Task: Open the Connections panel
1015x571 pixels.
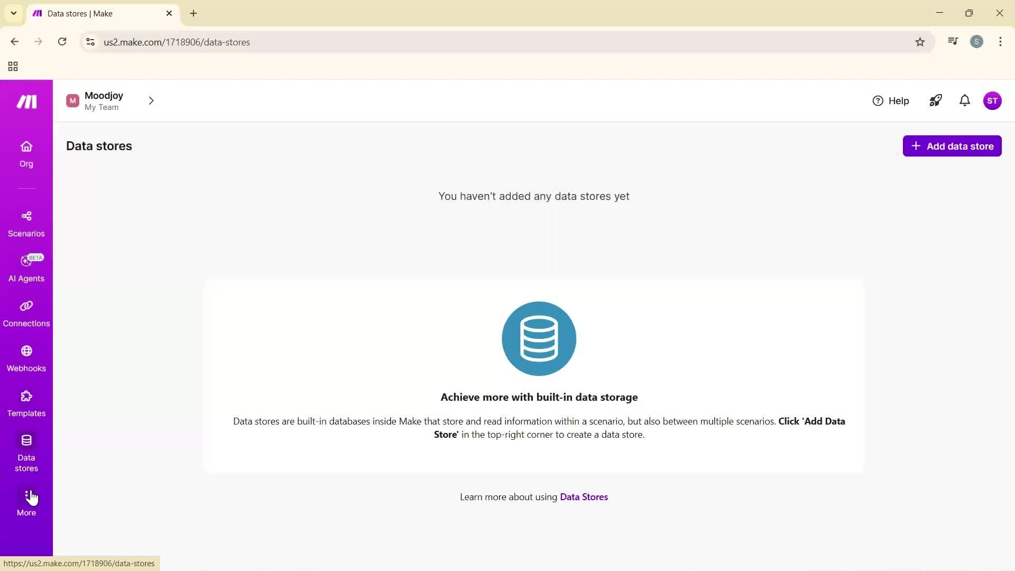Action: click(26, 313)
